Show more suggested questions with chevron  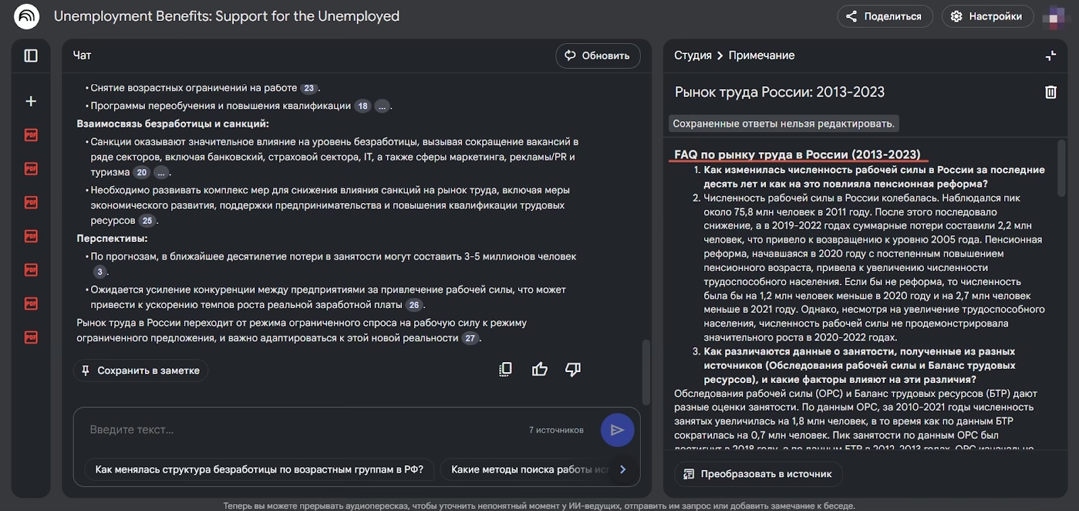click(622, 469)
